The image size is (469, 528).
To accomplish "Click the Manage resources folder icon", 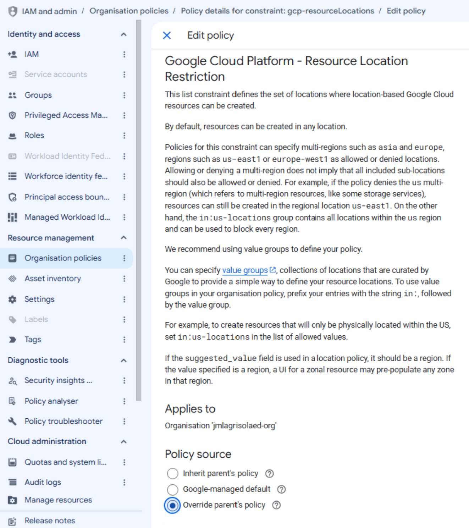I will (12, 500).
